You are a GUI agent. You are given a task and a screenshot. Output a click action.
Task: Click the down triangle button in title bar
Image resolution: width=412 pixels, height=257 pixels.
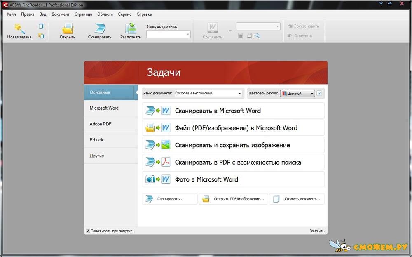click(381, 3)
